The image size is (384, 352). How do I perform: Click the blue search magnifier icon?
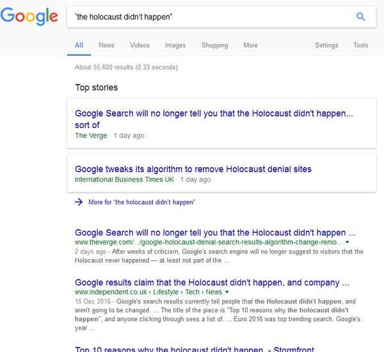360,17
